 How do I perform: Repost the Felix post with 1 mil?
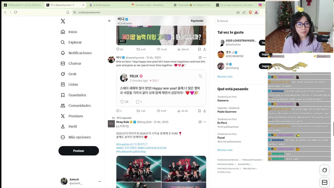tap(141, 111)
